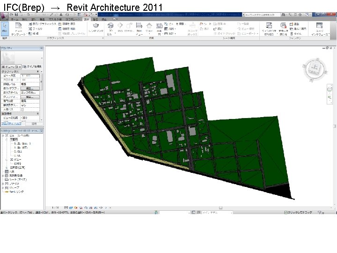Select the {3D} view in Project Browser
This screenshot has height=253, width=337.
point(17,164)
